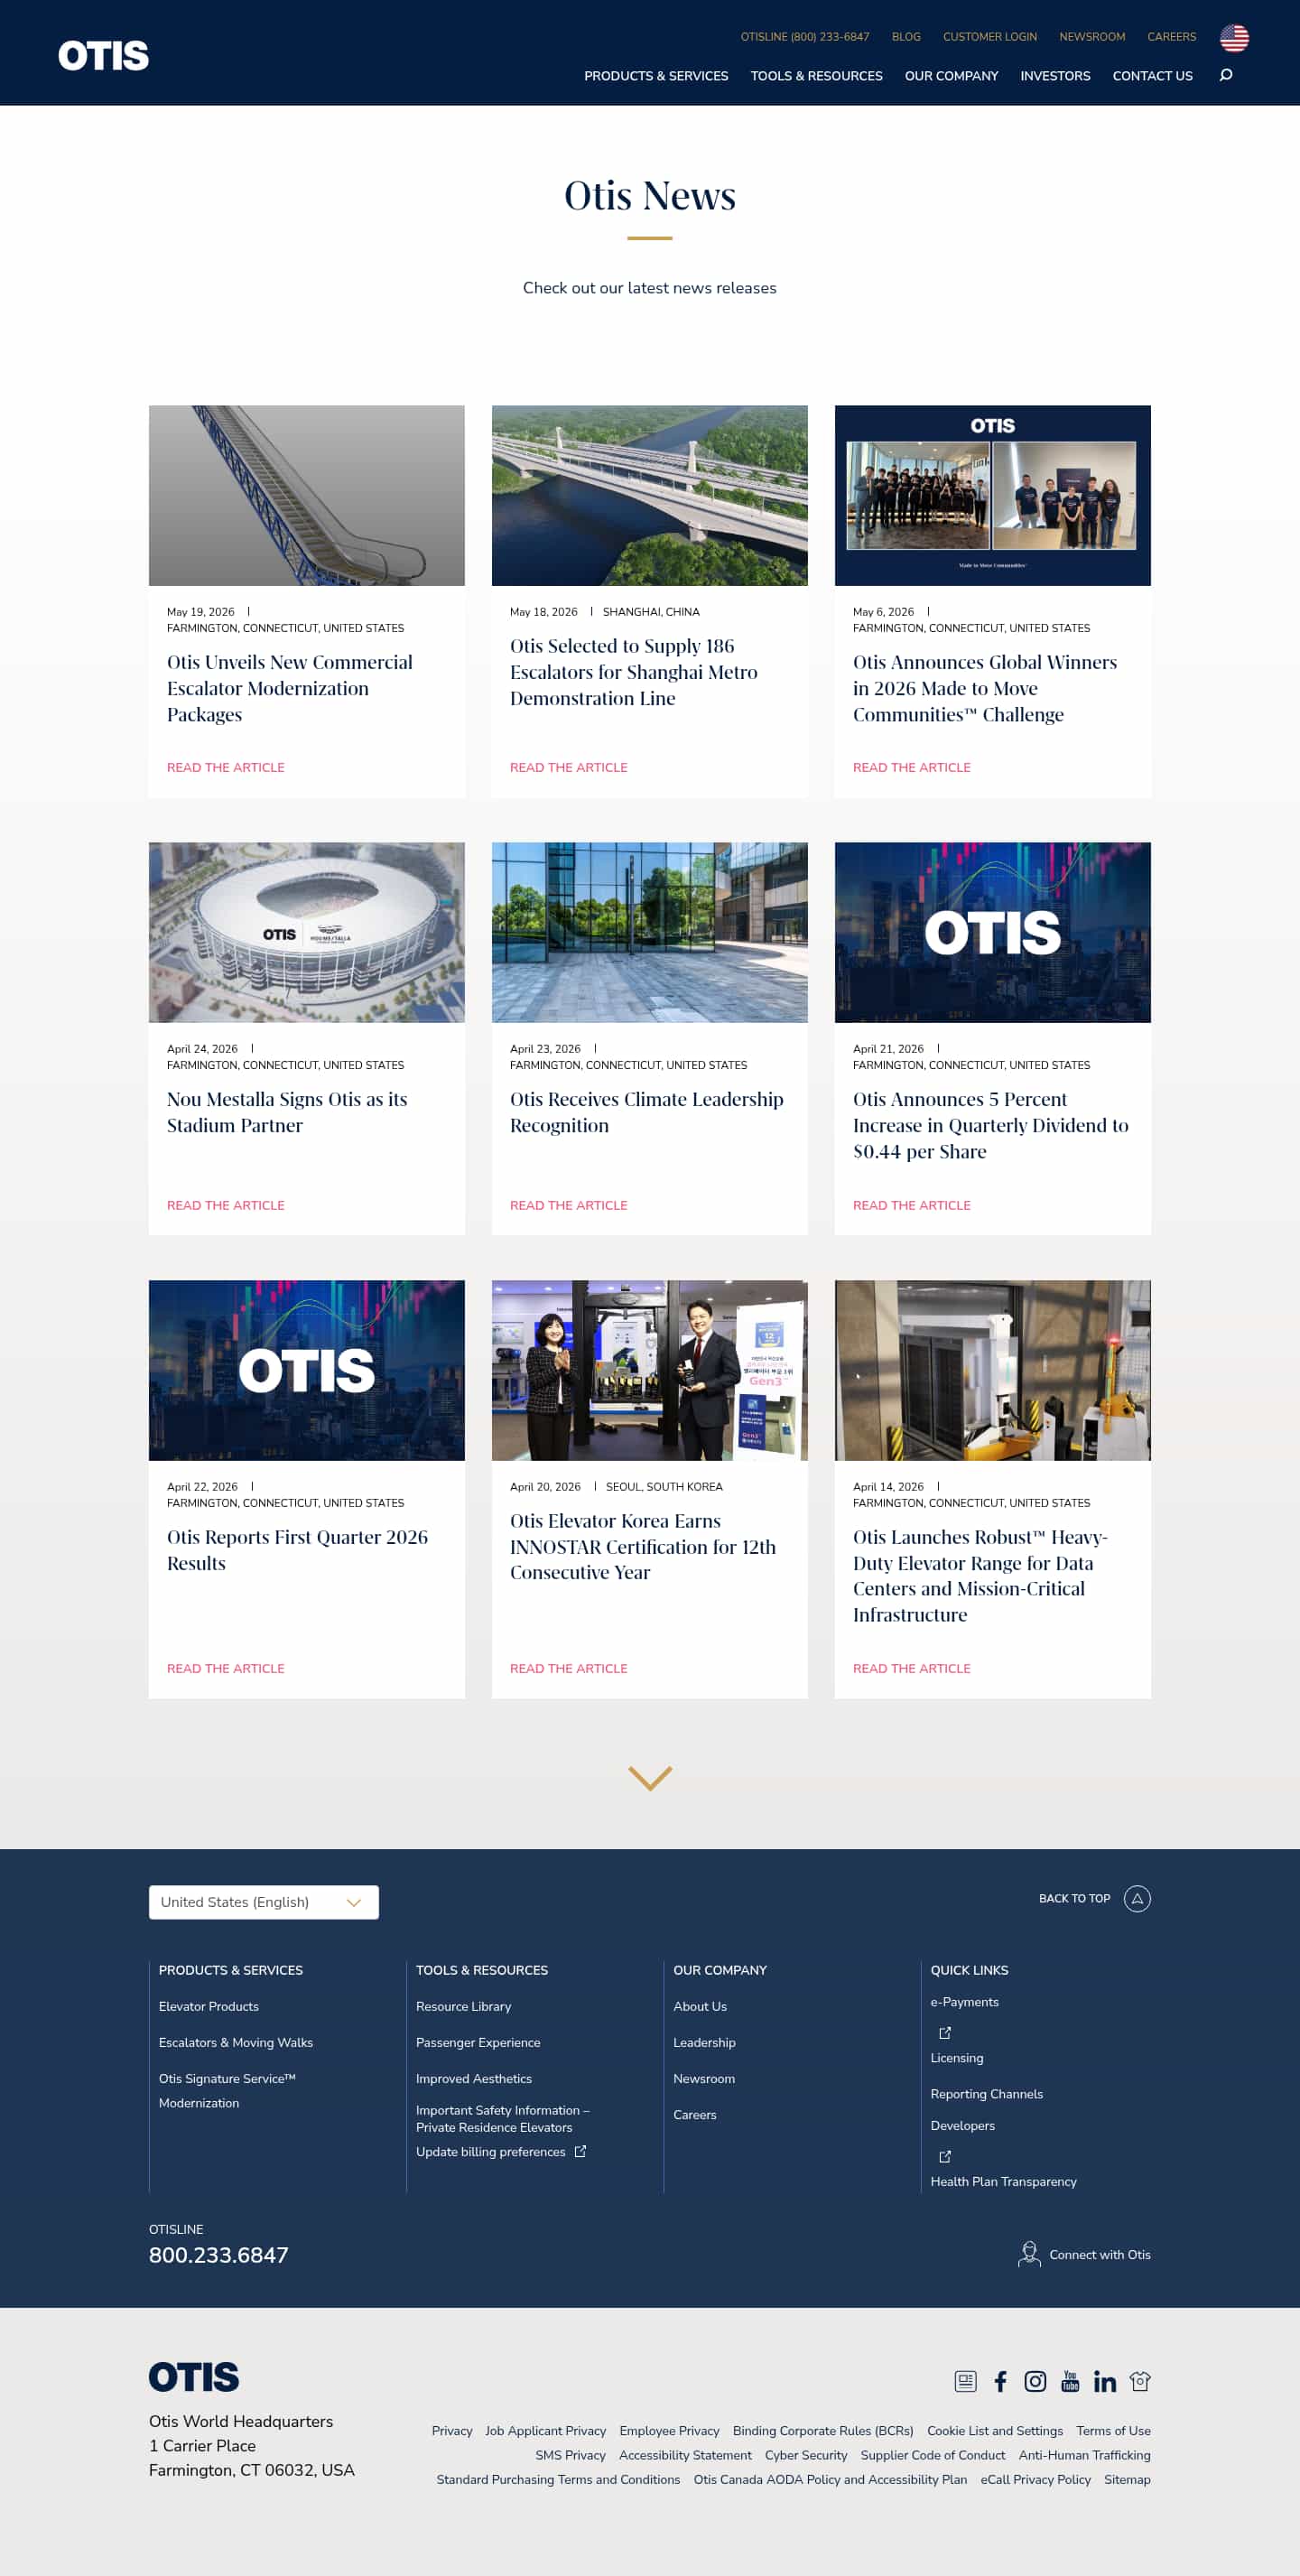
Task: Click the footer Otis logo
Action: pyautogui.click(x=194, y=2377)
